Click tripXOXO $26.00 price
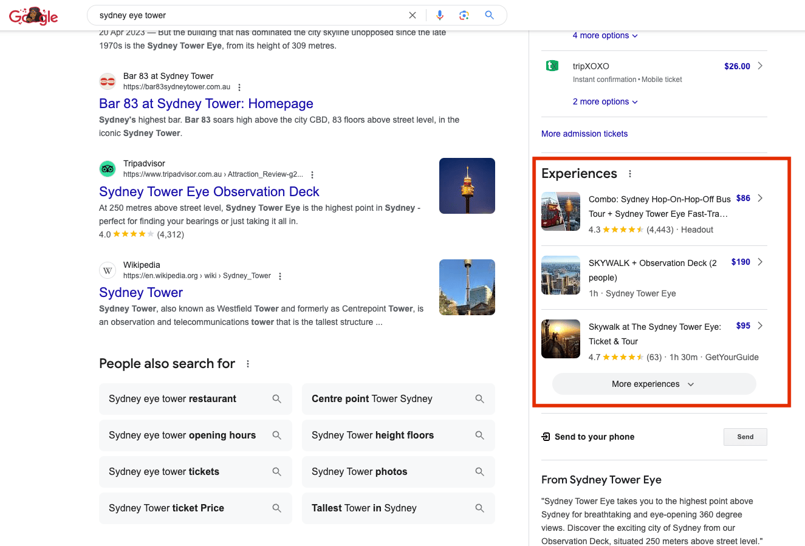 [x=737, y=66]
